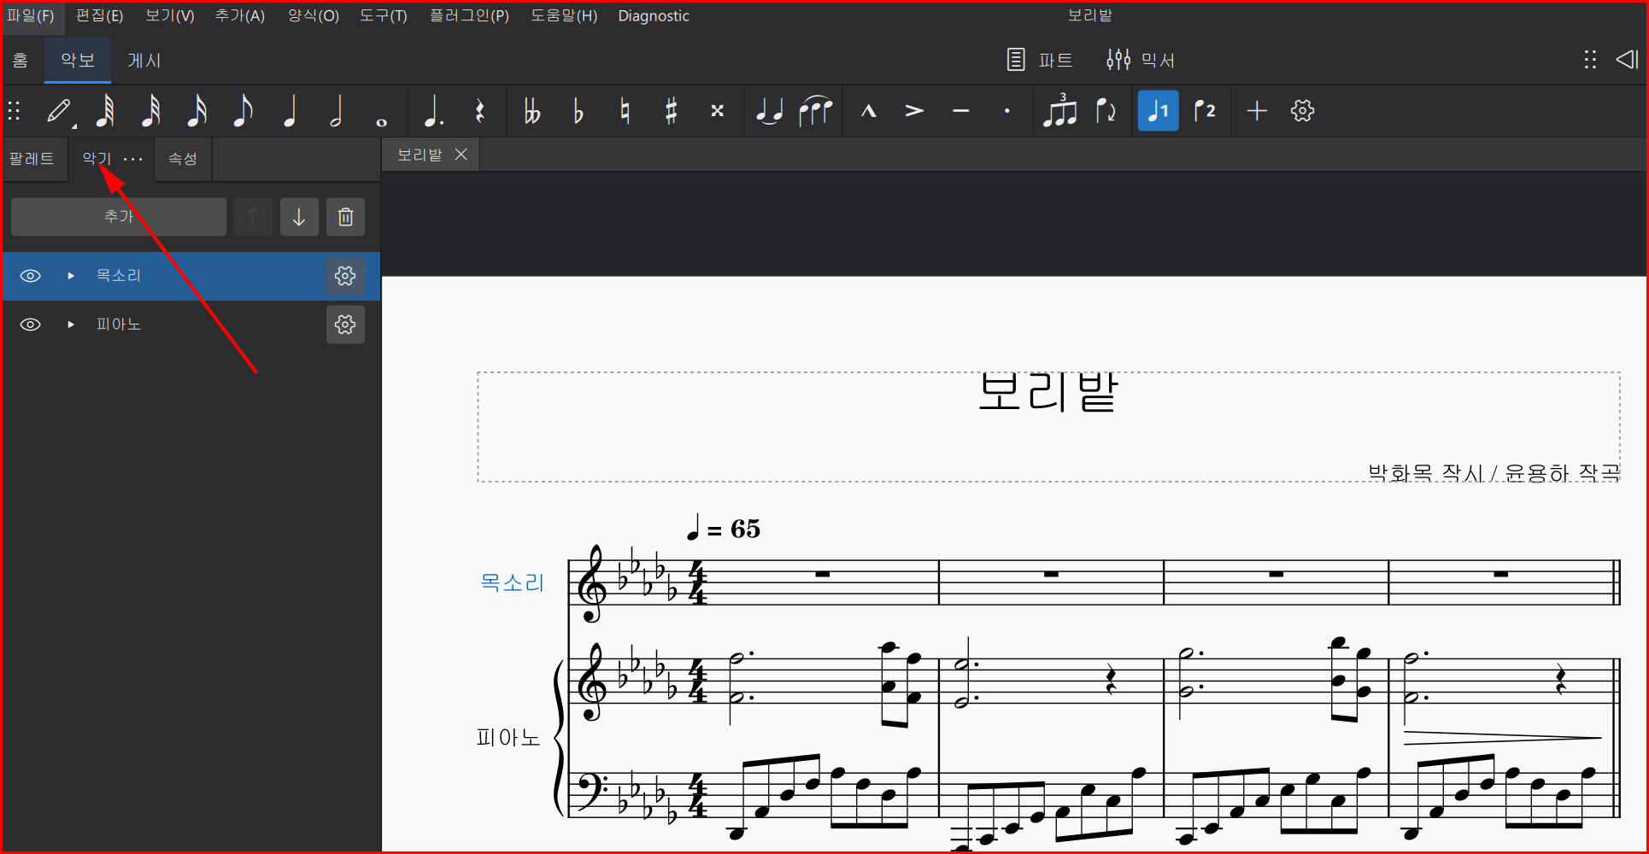Screen dimensions: 1649x854
Task: Open the 파일(F) menu
Action: 31,15
